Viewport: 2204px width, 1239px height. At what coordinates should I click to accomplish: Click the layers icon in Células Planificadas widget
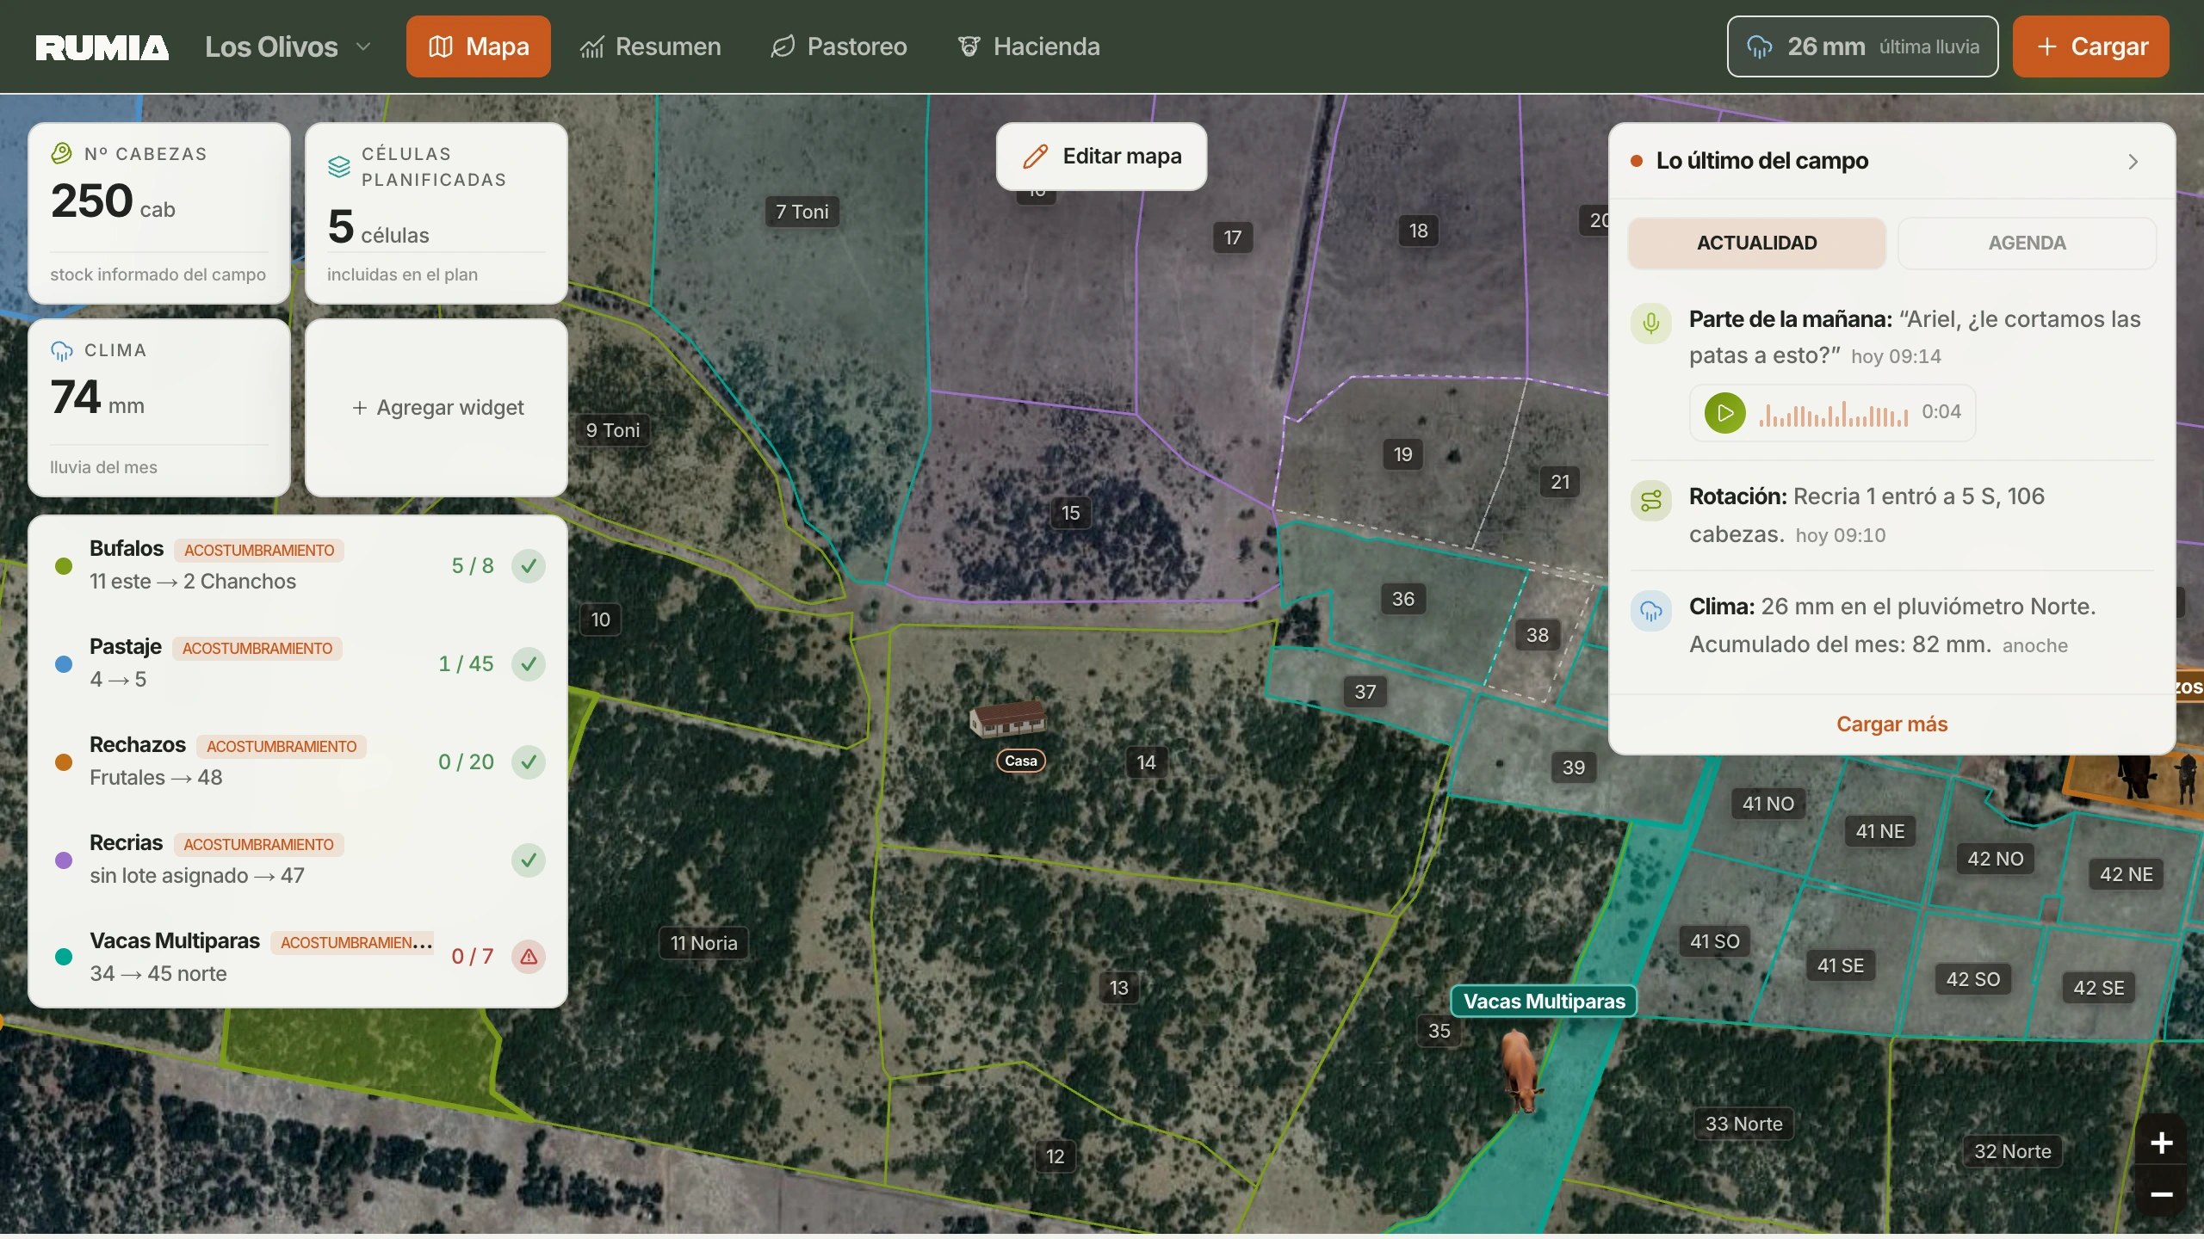coord(339,166)
